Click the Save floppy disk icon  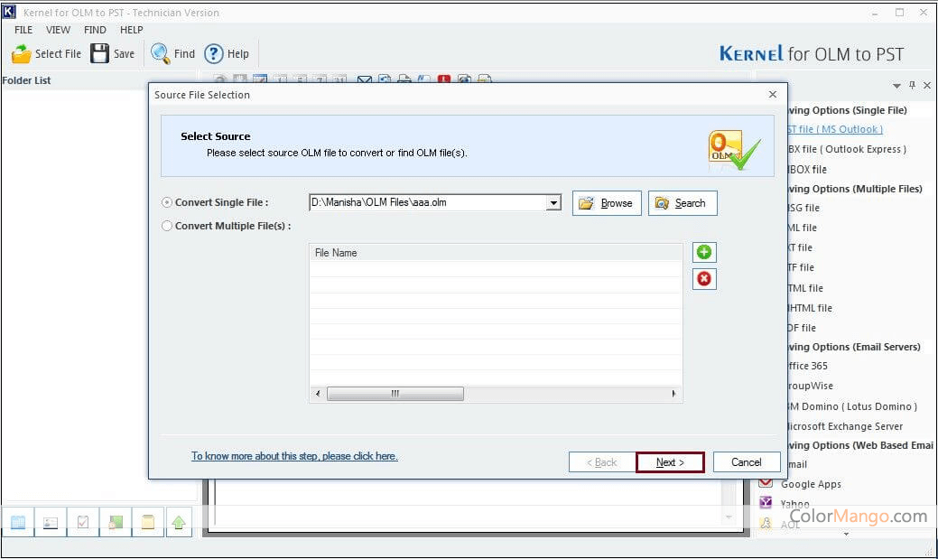coord(99,53)
